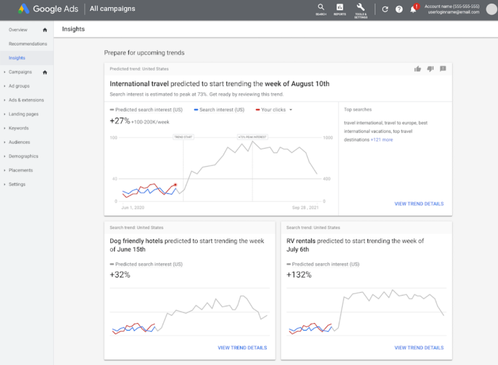Expand Campaigns in the sidebar
Image resolution: width=498 pixels, height=365 pixels.
5,72
